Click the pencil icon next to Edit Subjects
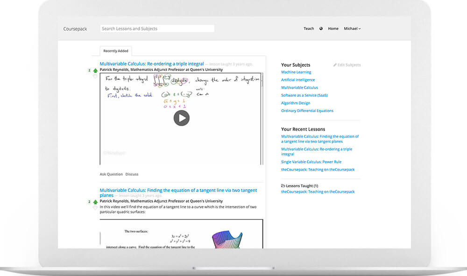This screenshot has height=276, width=467. tap(335, 64)
